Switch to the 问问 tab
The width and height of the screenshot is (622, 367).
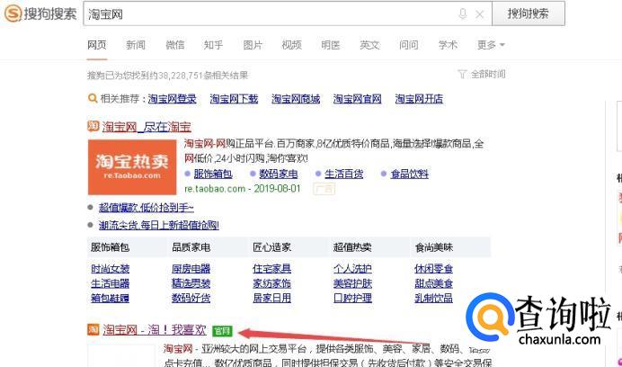coord(409,45)
